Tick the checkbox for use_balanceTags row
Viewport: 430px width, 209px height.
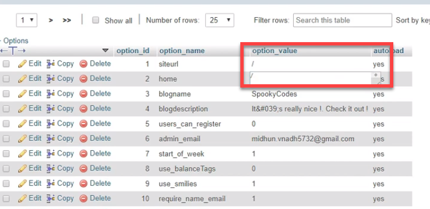point(6,169)
